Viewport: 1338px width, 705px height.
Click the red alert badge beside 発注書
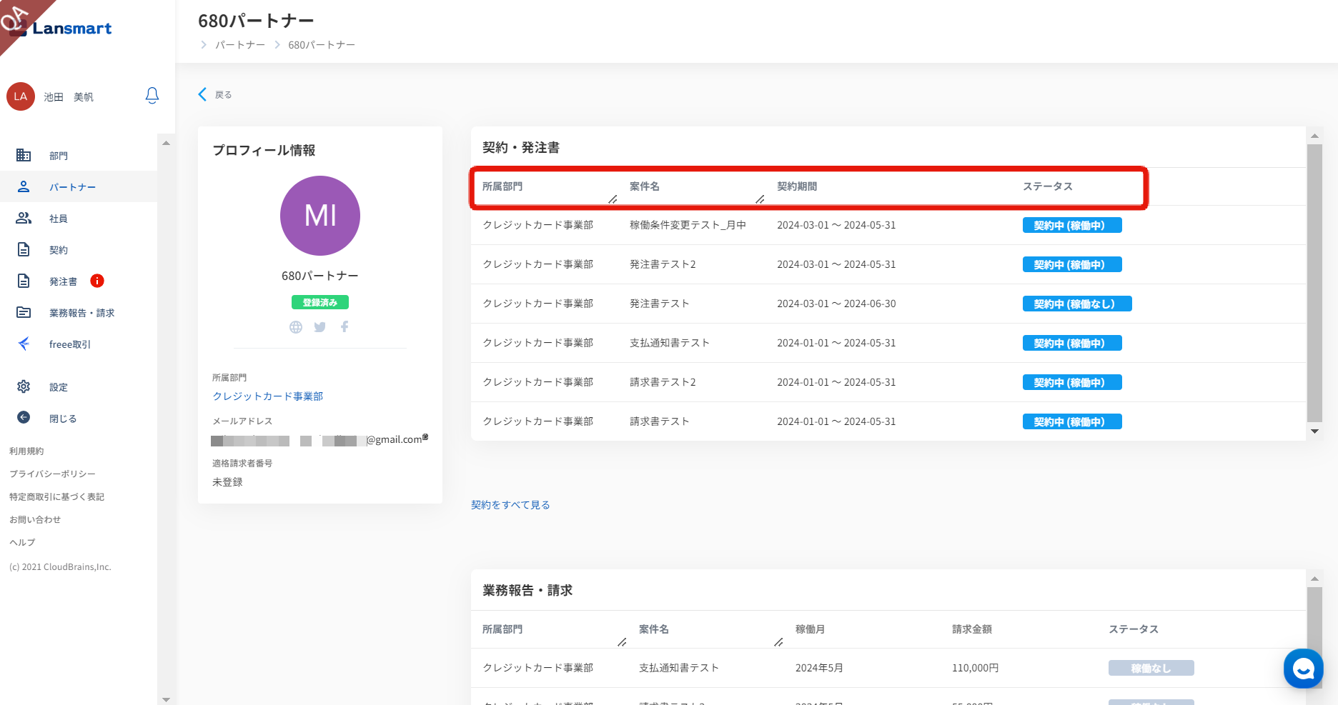pos(97,281)
